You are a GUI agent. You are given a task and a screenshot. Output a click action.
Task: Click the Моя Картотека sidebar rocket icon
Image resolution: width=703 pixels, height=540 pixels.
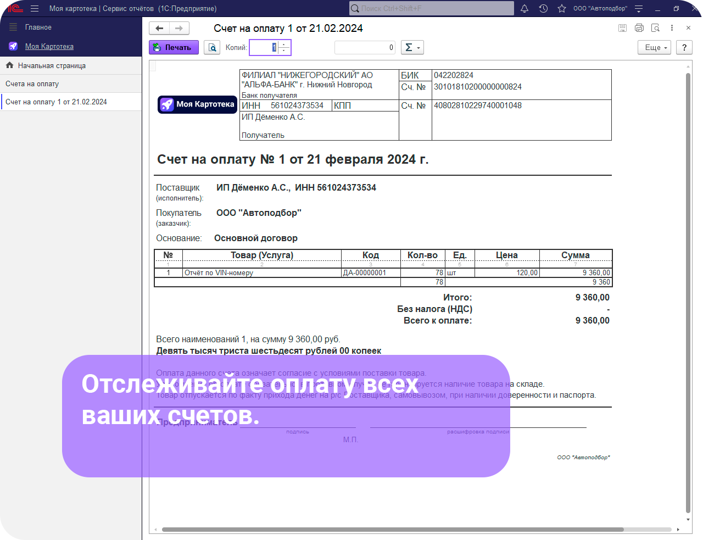13,47
